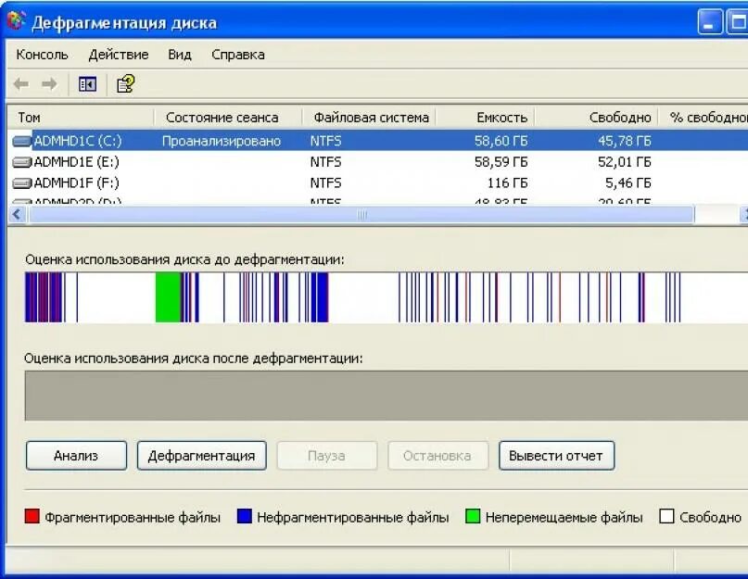
Task: Click the disk icon beside ADMHD1F (F:)
Action: [20, 183]
